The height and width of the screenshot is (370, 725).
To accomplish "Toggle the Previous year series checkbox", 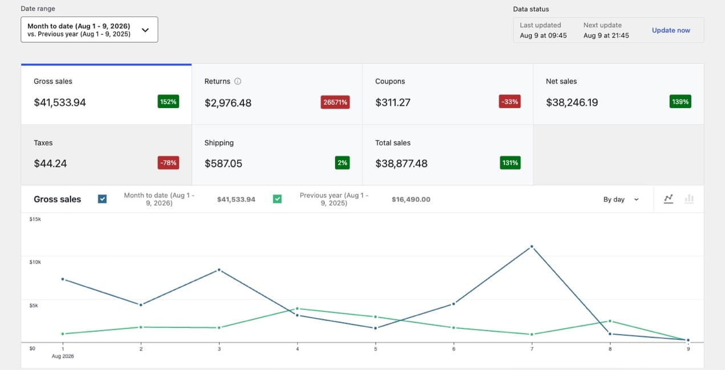I will click(277, 199).
